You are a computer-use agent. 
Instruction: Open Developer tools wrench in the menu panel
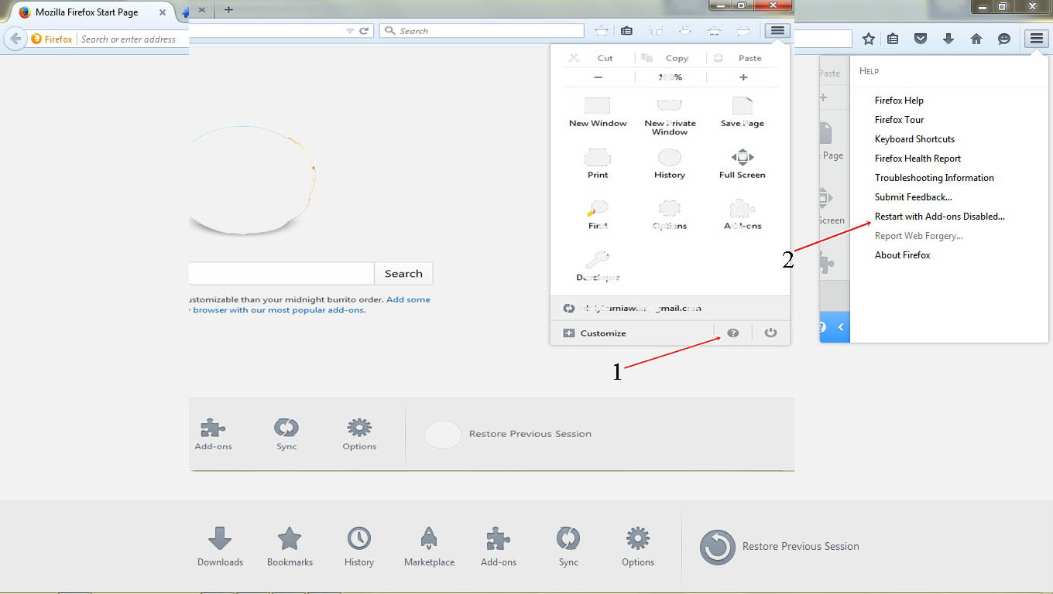[x=598, y=265]
